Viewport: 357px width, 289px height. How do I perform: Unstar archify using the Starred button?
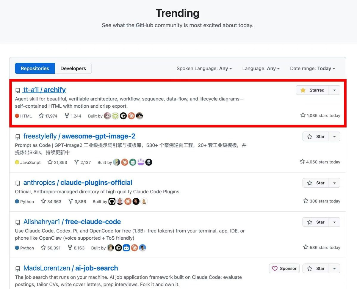coord(312,90)
